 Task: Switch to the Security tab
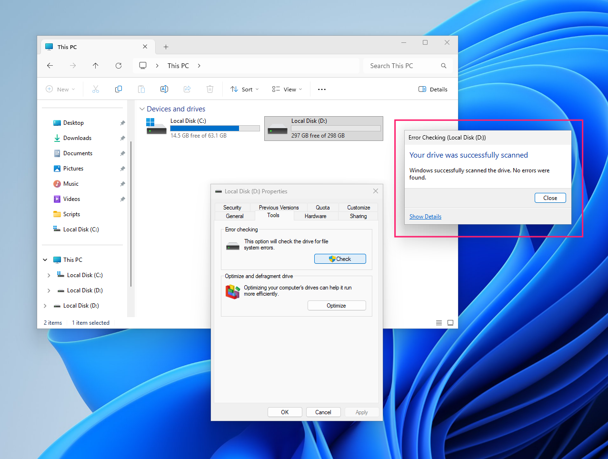click(232, 208)
